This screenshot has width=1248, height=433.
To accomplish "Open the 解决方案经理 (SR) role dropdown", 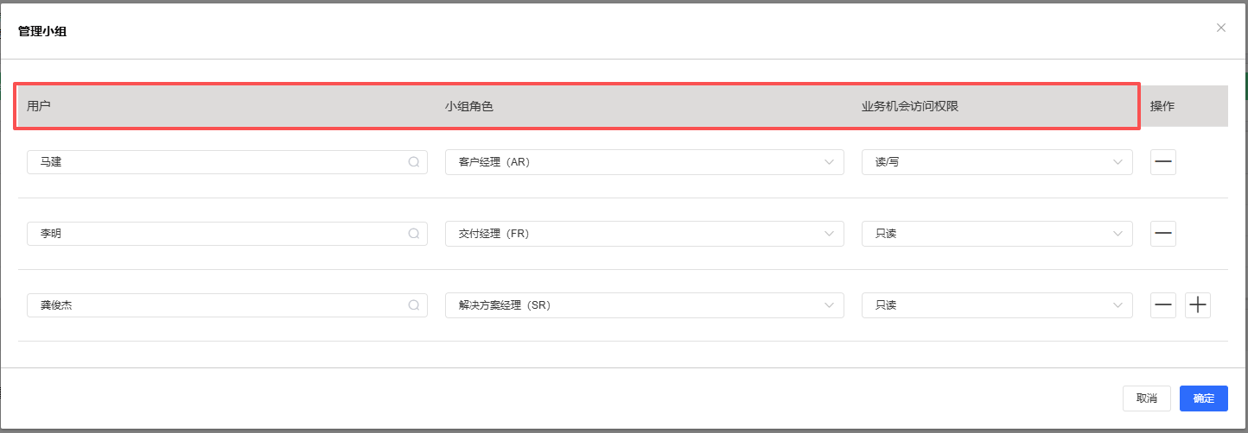I will (x=644, y=305).
